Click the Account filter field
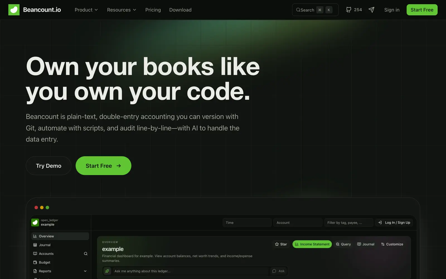Screen dimensions: 446x279 pos(298,222)
